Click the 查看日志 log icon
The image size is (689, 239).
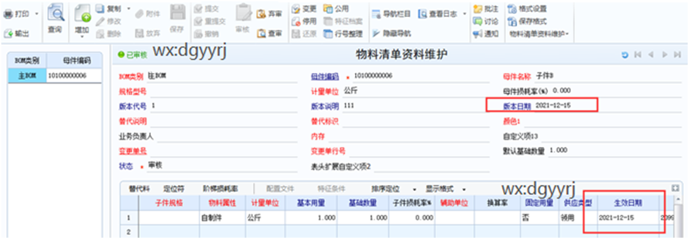422,14
